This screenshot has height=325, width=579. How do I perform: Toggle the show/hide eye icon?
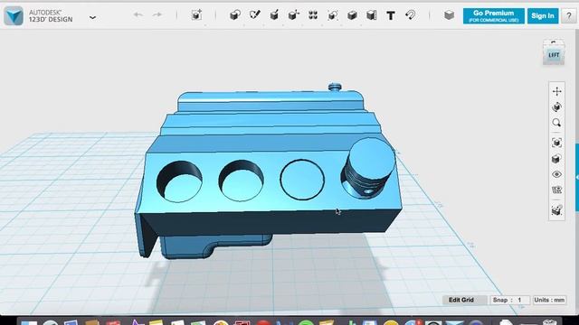point(557,174)
